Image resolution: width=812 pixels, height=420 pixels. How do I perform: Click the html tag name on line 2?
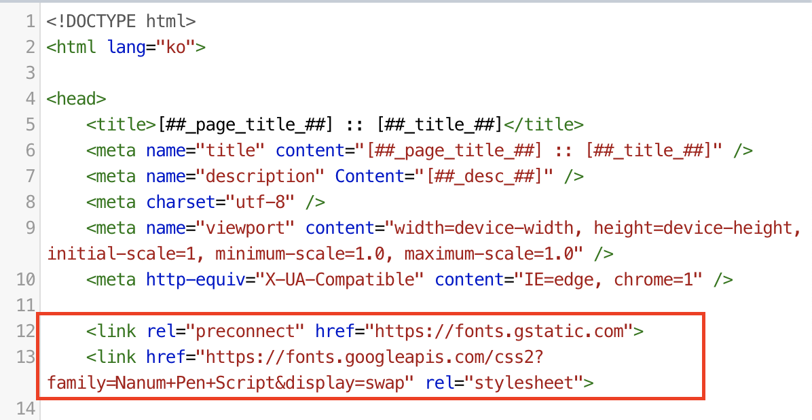coord(76,47)
